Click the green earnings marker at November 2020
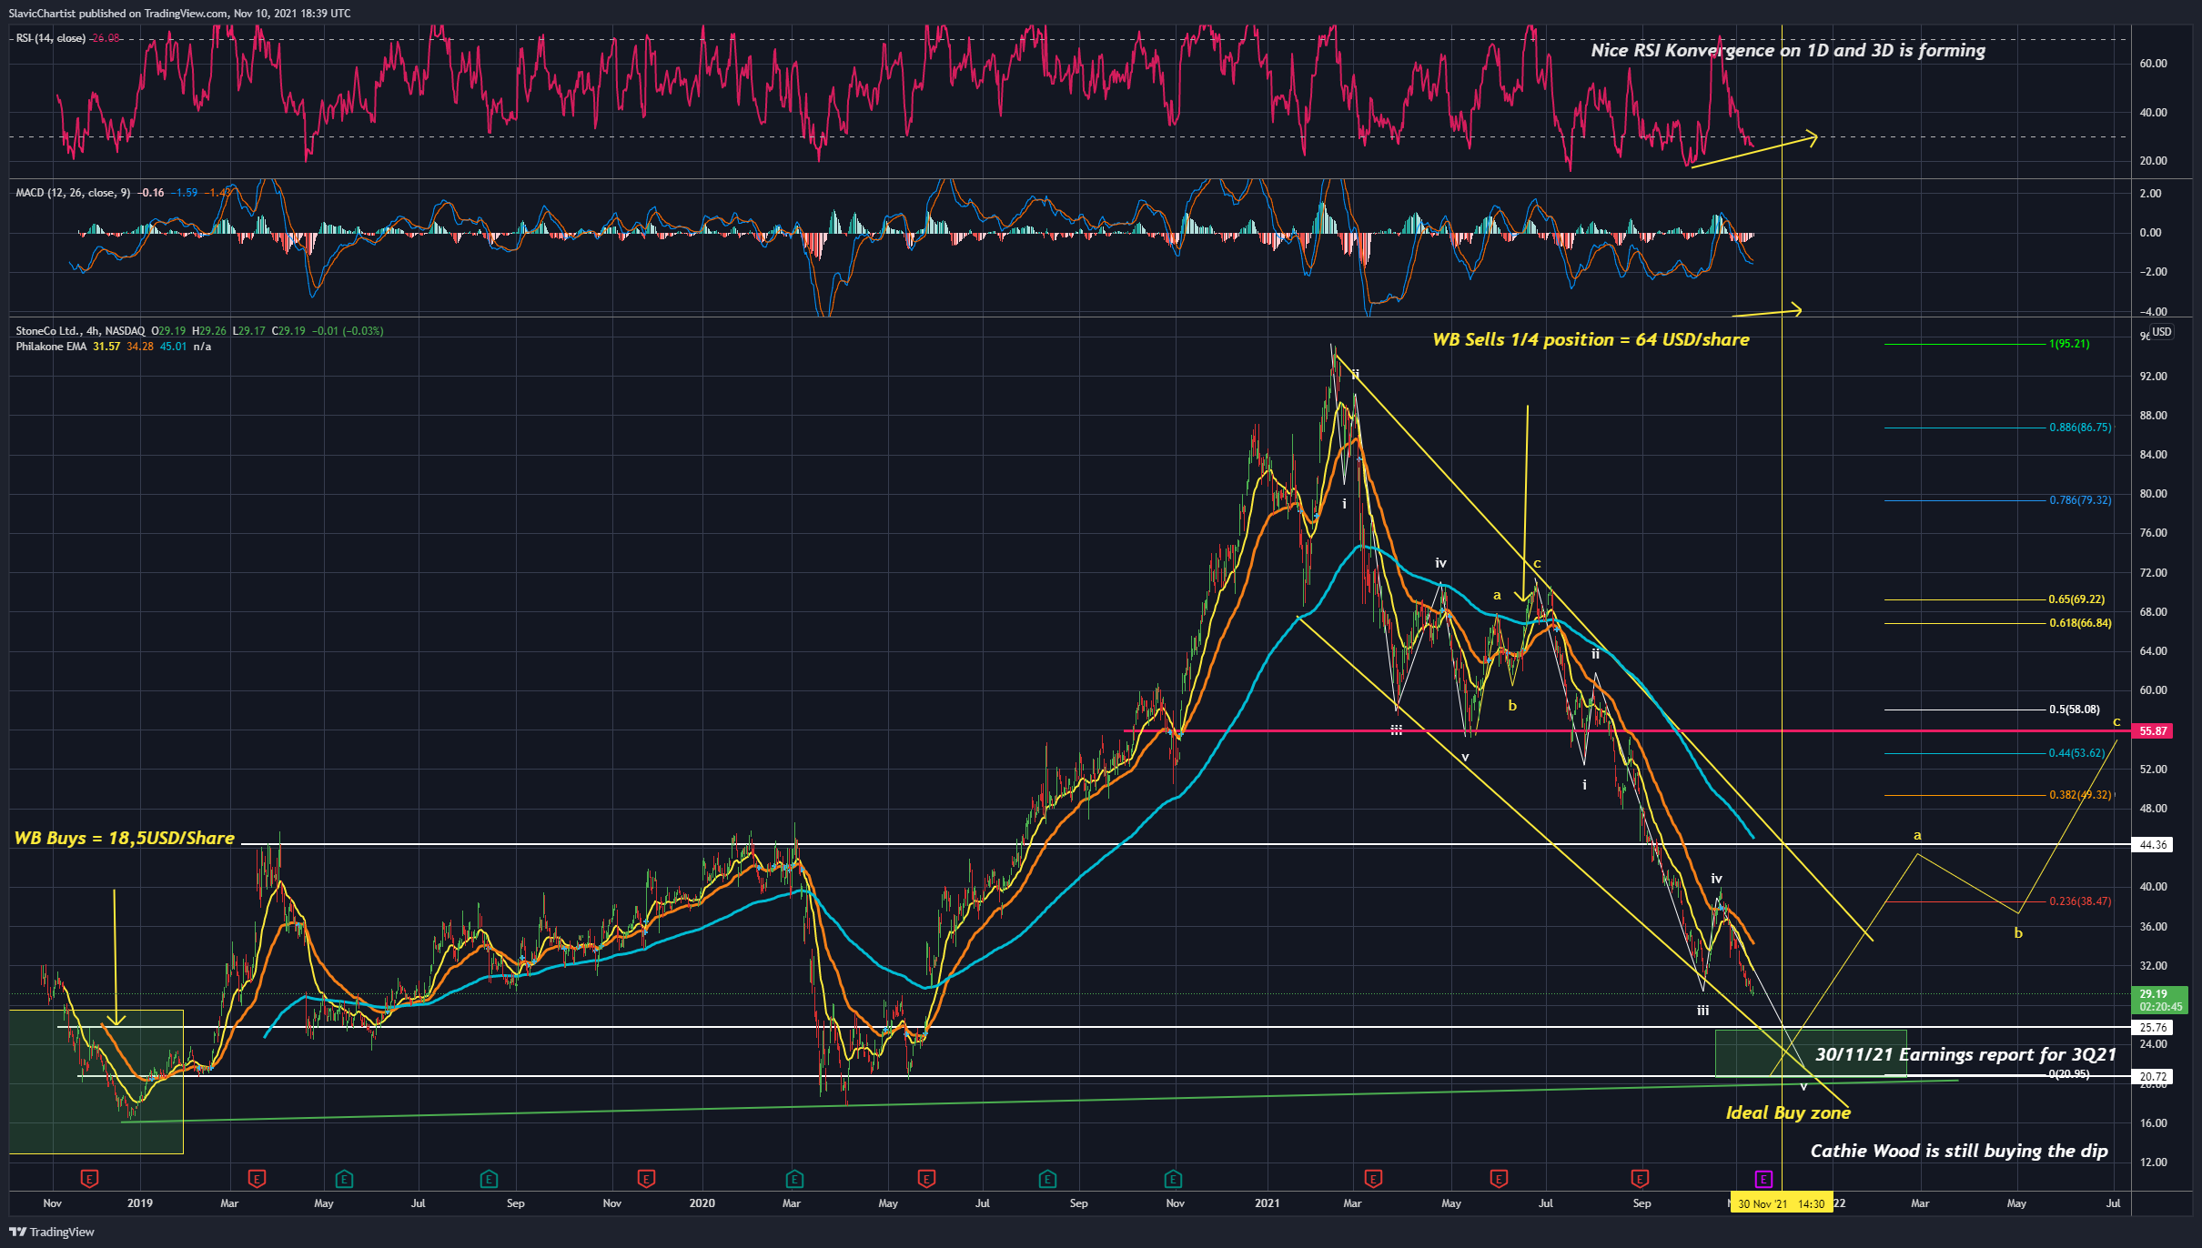Viewport: 2202px width, 1248px height. [x=1174, y=1179]
